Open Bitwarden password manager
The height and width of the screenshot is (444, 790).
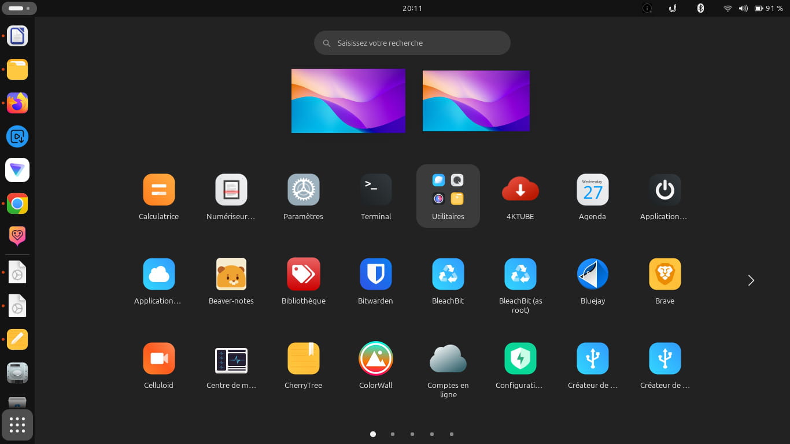tap(376, 275)
